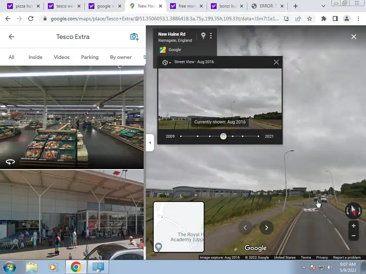This screenshot has height=274, width=366.
Task: Go to the previous Street View image
Action: (245, 228)
